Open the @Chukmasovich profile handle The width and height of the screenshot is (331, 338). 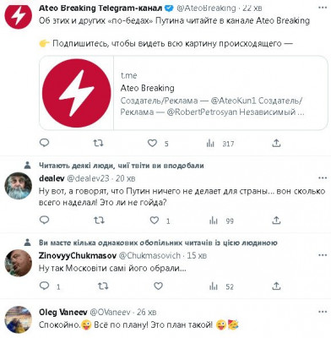pyautogui.click(x=149, y=255)
